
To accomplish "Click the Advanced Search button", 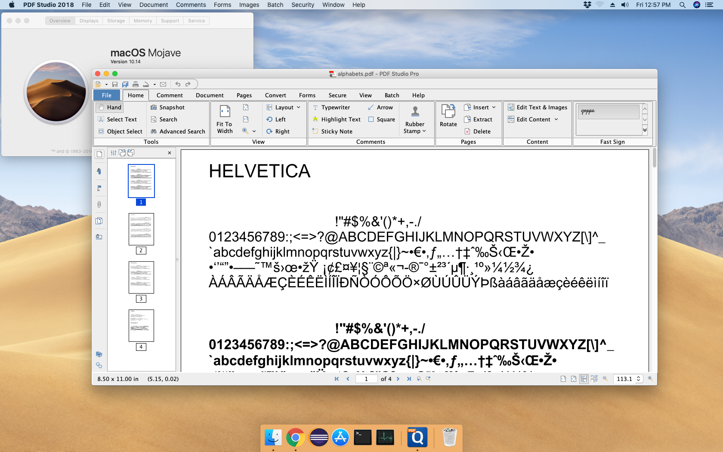I will 178,131.
